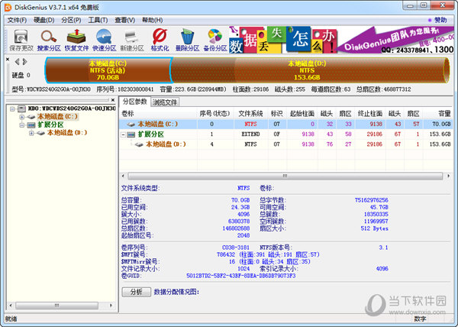Open the 硬盘(D) menu
The height and width of the screenshot is (327, 458).
pos(44,20)
